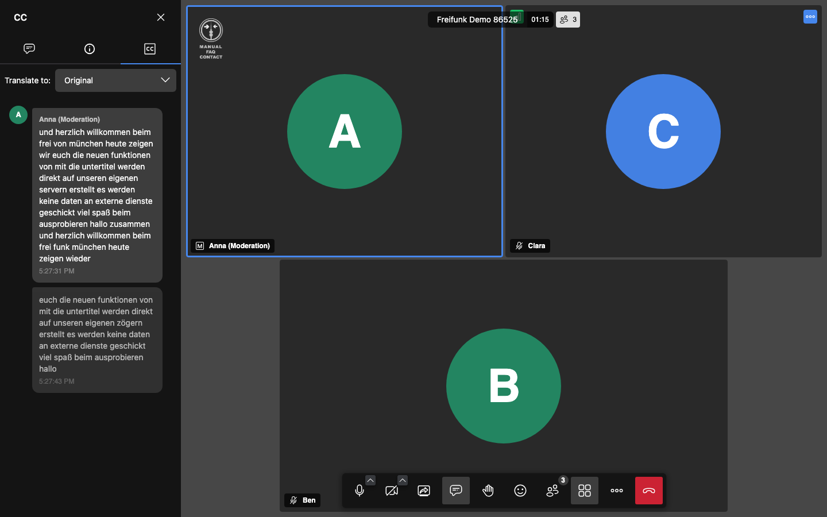The image size is (827, 517).
Task: Open the more actions menu in the toolbar
Action: click(617, 491)
